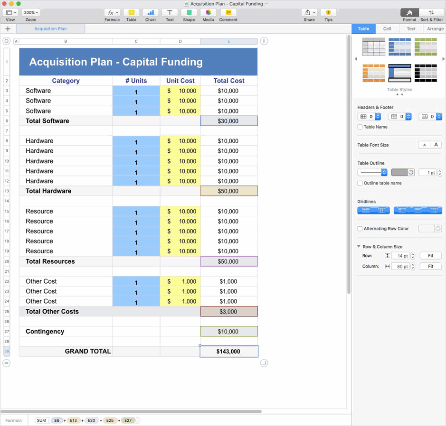Image resolution: width=446 pixels, height=426 pixels.
Task: Open the Media browser
Action: coord(208,13)
